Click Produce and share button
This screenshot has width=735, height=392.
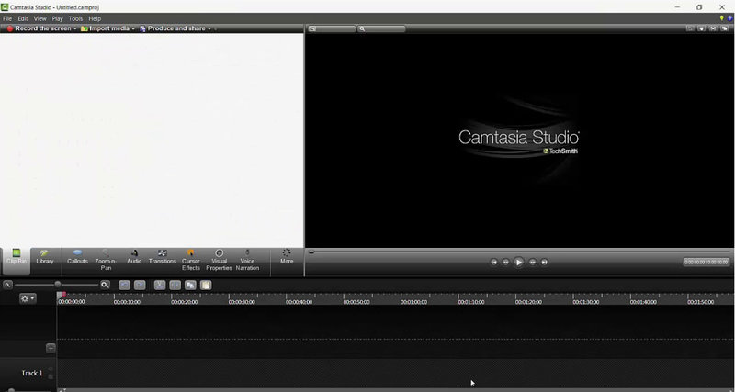[173, 28]
